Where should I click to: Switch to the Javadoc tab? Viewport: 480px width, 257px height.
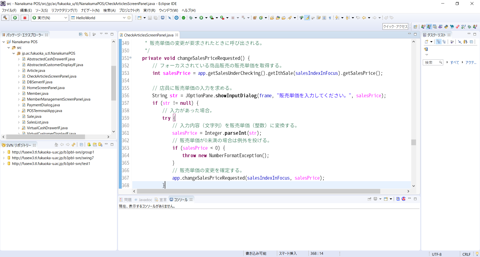(x=143, y=200)
